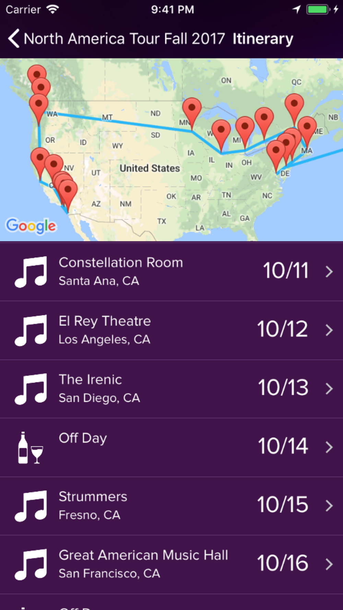The height and width of the screenshot is (610, 343).
Task: Select the 10/13 date for The Irenic
Action: pyautogui.click(x=283, y=388)
